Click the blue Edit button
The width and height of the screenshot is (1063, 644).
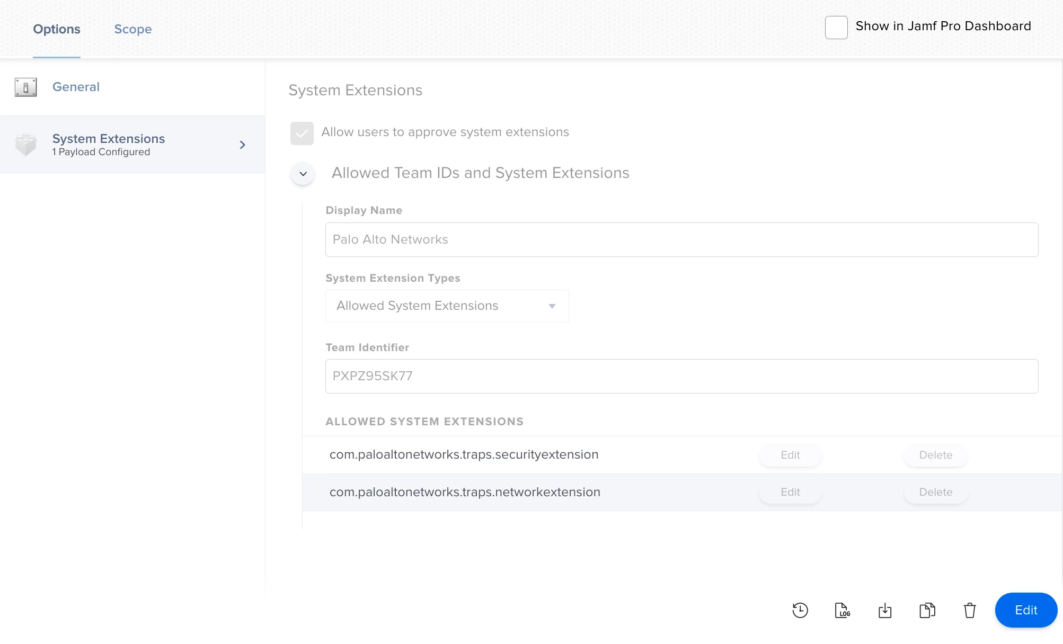point(1026,610)
